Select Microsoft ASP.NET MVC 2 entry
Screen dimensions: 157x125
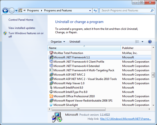tap(69, 75)
